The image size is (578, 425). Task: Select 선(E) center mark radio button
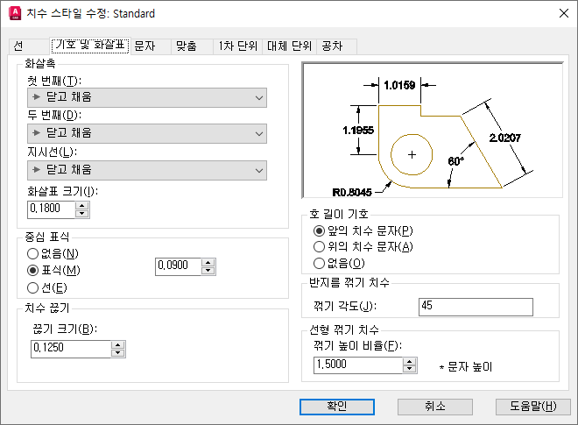click(x=47, y=287)
